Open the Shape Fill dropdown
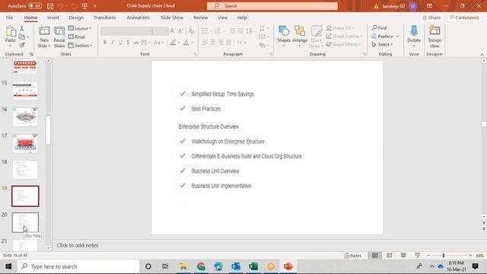 [340, 28]
